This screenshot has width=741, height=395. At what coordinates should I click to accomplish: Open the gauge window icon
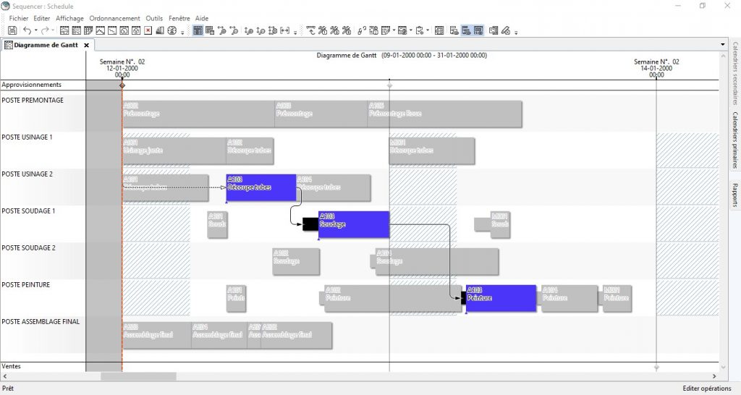[124, 30]
